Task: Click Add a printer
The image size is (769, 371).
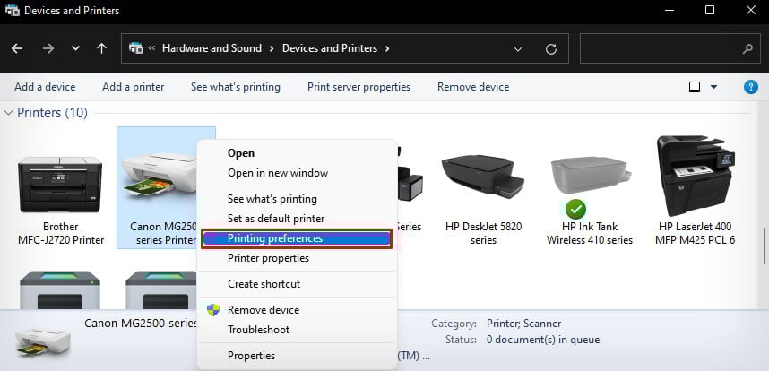Action: 134,87
